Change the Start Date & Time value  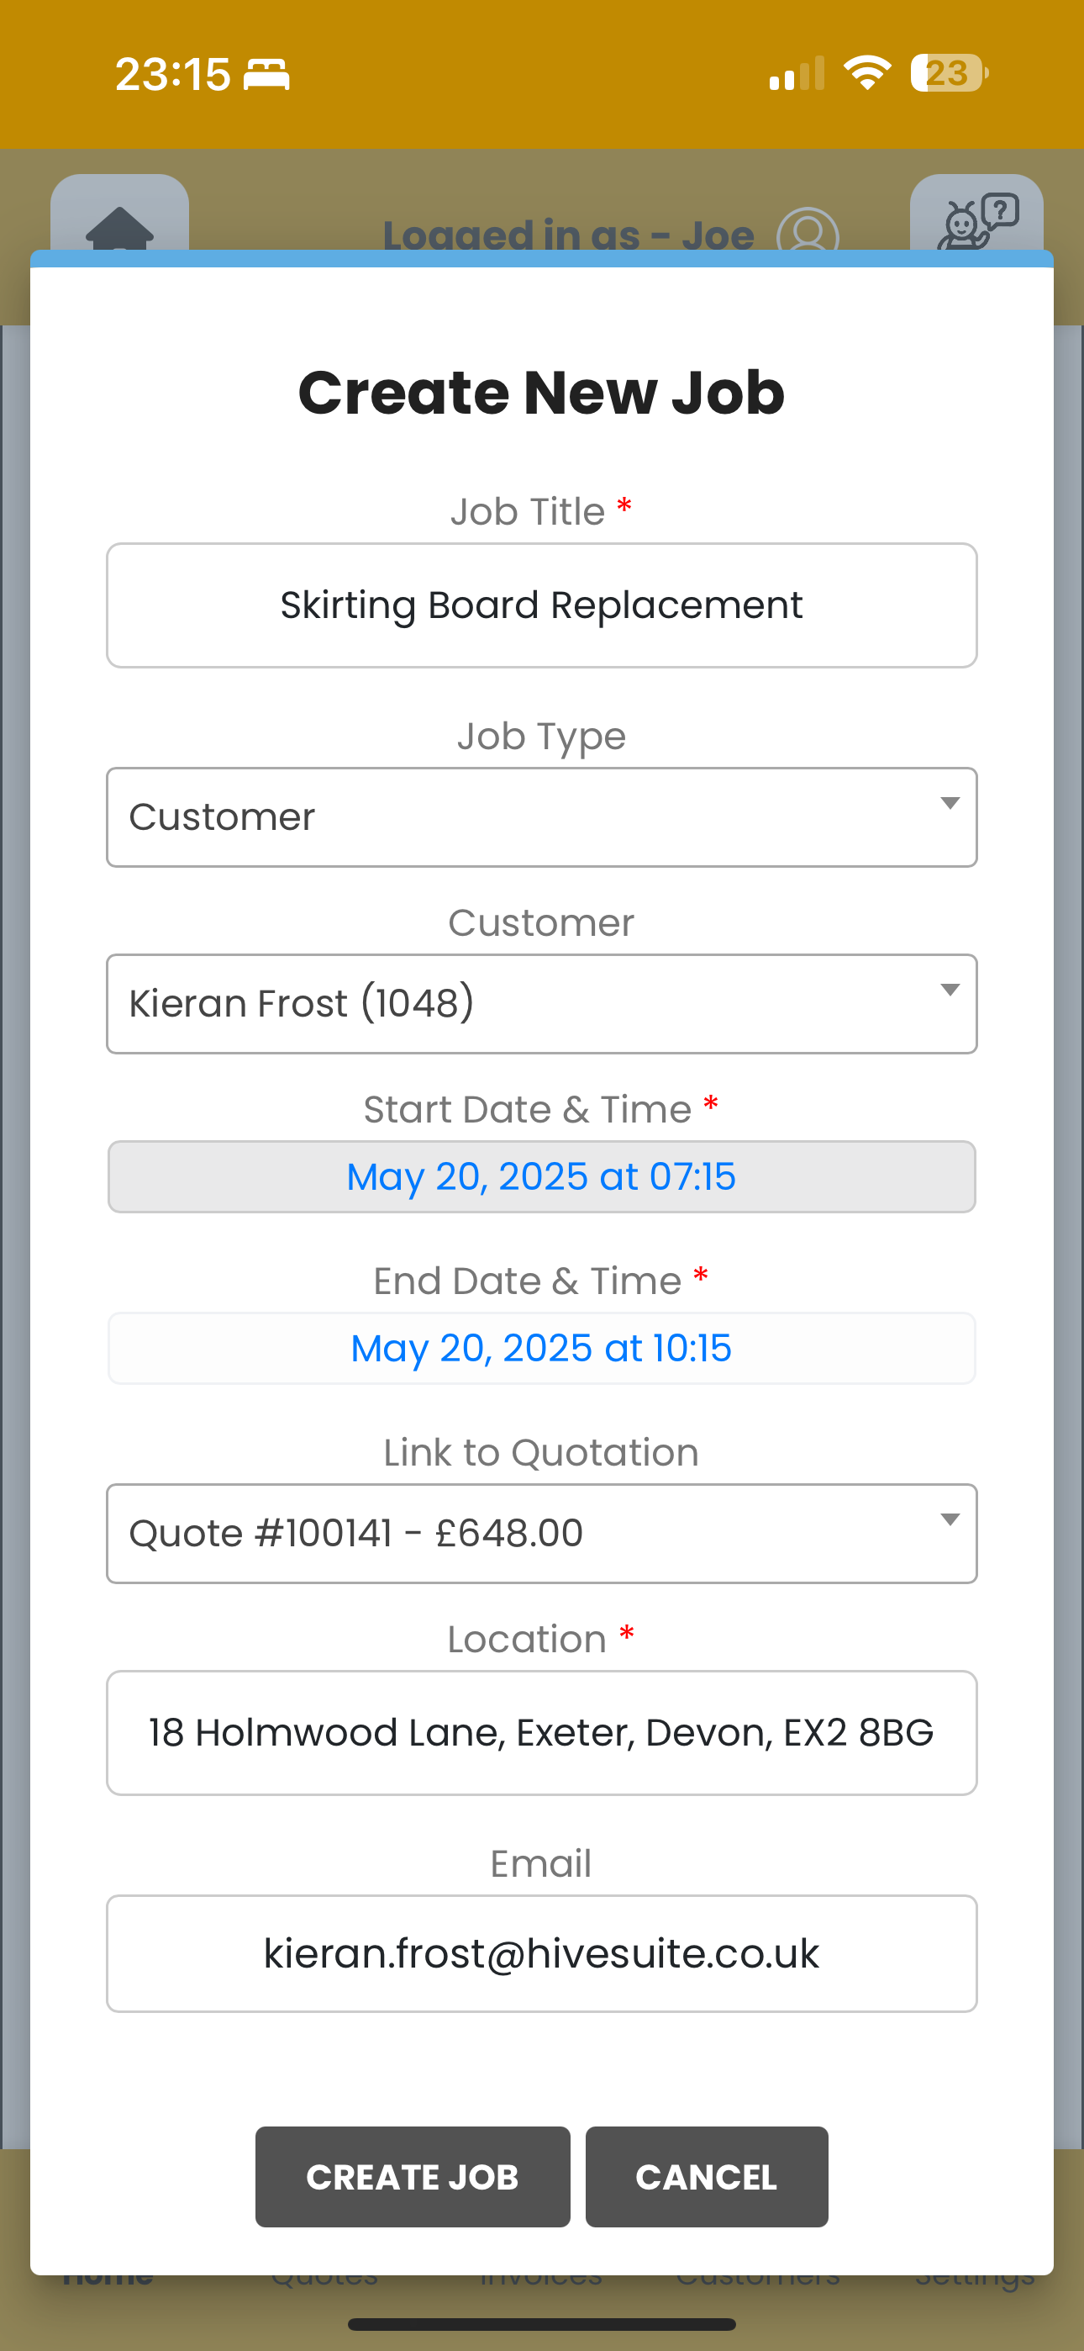tap(541, 1176)
